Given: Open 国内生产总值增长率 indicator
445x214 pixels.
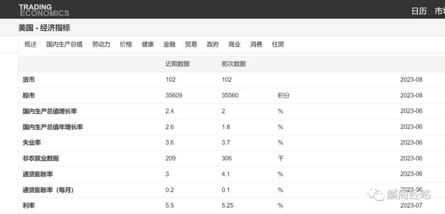Looking at the screenshot, I should (x=50, y=111).
